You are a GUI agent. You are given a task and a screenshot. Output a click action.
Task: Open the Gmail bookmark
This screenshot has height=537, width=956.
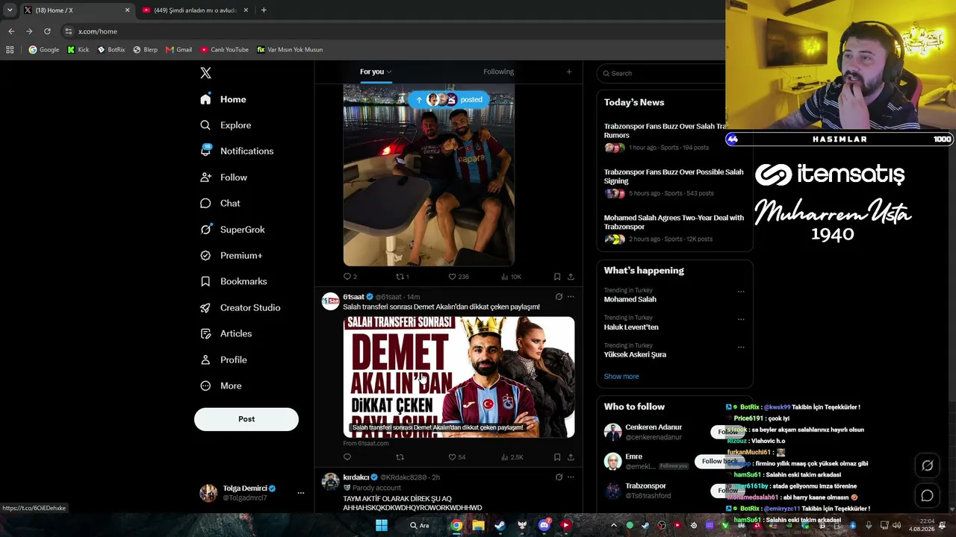(179, 50)
